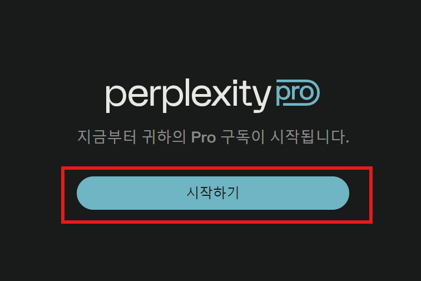421x281 pixels.
Task: Click the subscription started message text
Action: tap(213, 137)
